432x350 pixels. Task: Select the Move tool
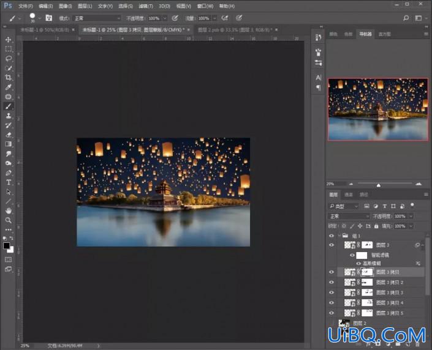pyautogui.click(x=8, y=39)
